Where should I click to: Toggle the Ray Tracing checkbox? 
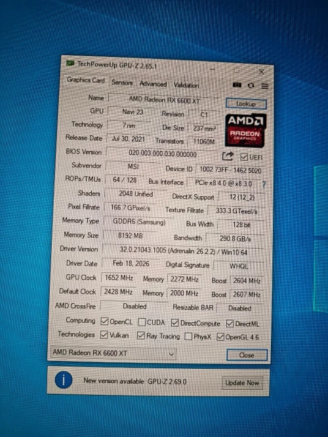click(x=140, y=335)
